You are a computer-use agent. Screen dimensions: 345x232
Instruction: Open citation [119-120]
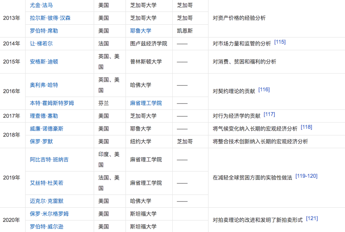point(306,176)
